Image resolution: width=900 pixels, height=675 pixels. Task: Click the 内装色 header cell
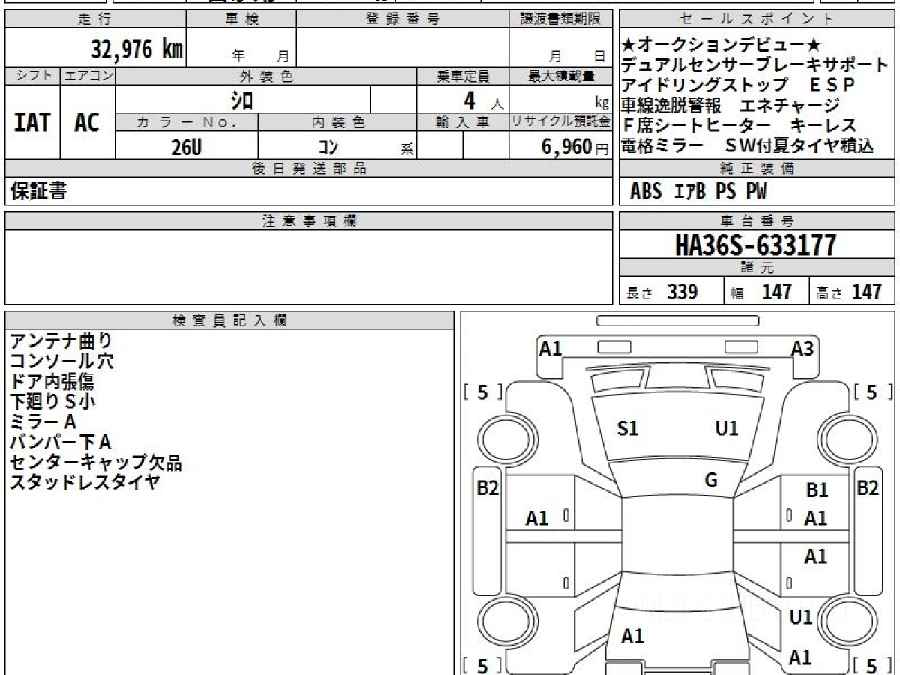pos(337,122)
